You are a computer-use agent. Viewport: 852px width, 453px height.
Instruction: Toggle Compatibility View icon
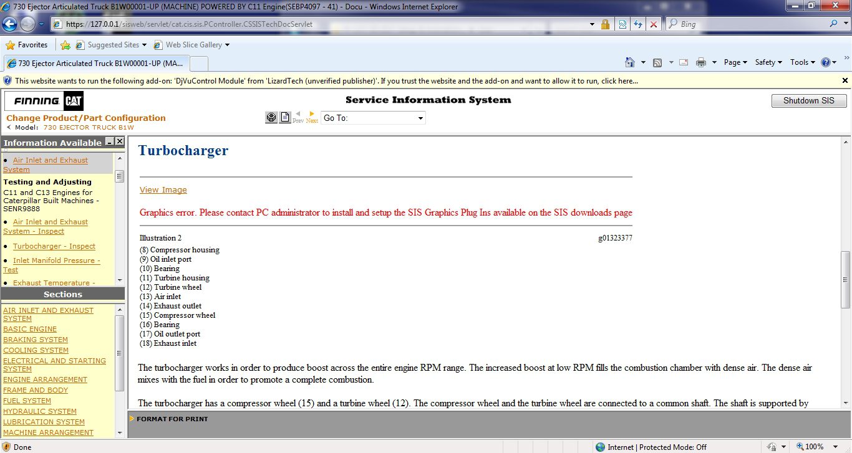(x=622, y=24)
